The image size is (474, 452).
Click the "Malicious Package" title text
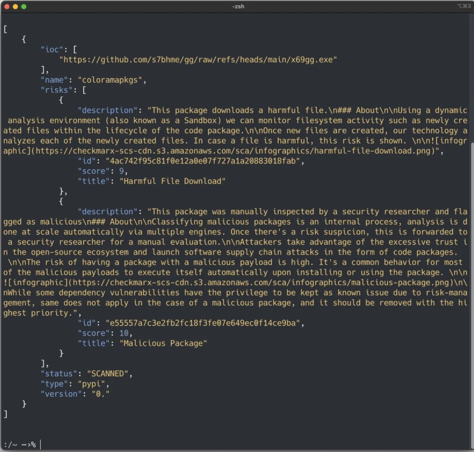[x=163, y=343]
